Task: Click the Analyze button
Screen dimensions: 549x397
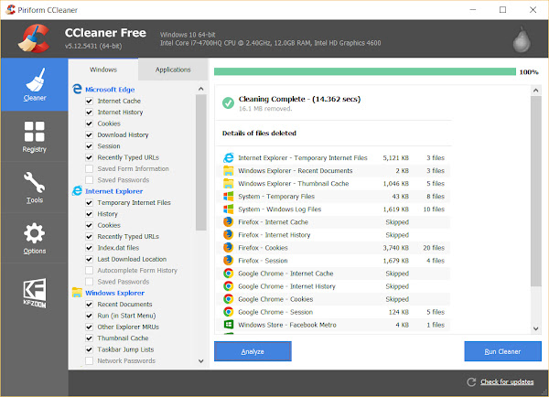Action: (x=253, y=351)
